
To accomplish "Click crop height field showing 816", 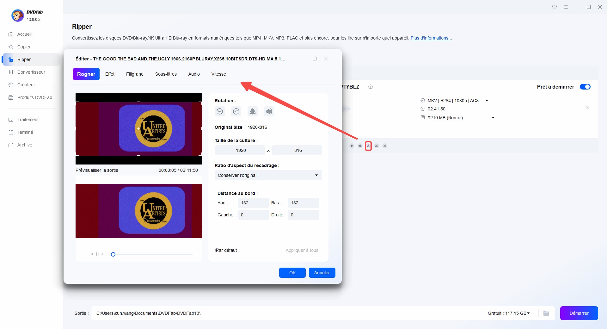I will [297, 150].
